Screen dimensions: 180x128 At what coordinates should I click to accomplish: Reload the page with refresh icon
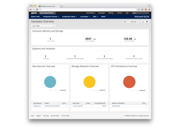[x=37, y=10]
